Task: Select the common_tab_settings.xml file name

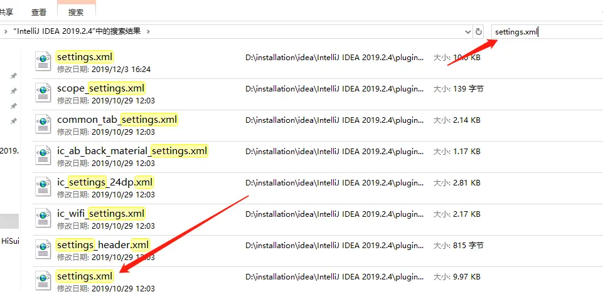Action: (x=117, y=120)
